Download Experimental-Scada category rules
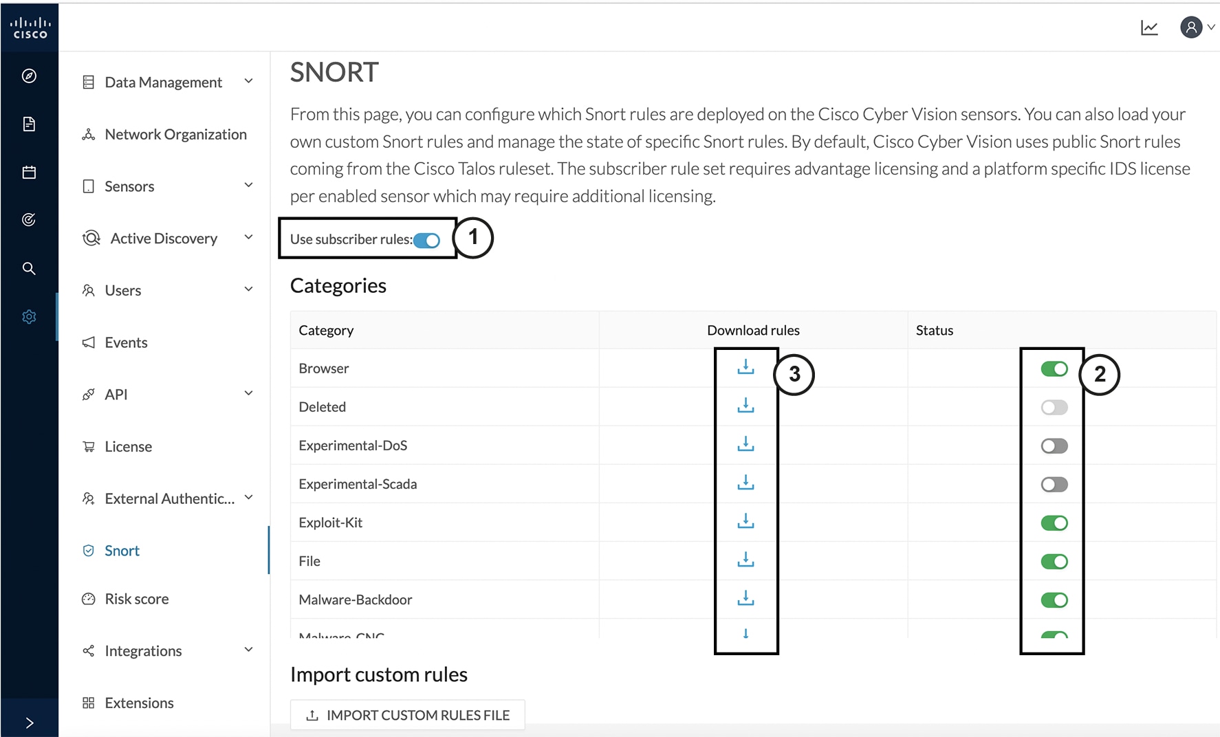Viewport: 1220px width, 737px height. (745, 483)
